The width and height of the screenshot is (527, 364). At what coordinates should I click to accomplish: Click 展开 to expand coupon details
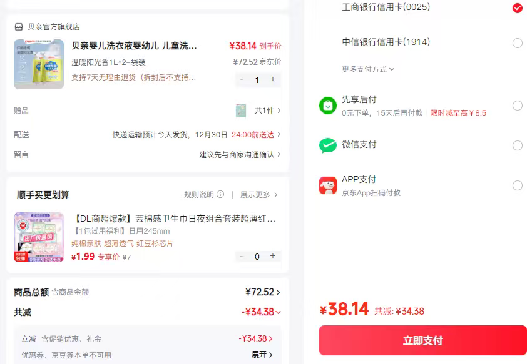pos(261,354)
